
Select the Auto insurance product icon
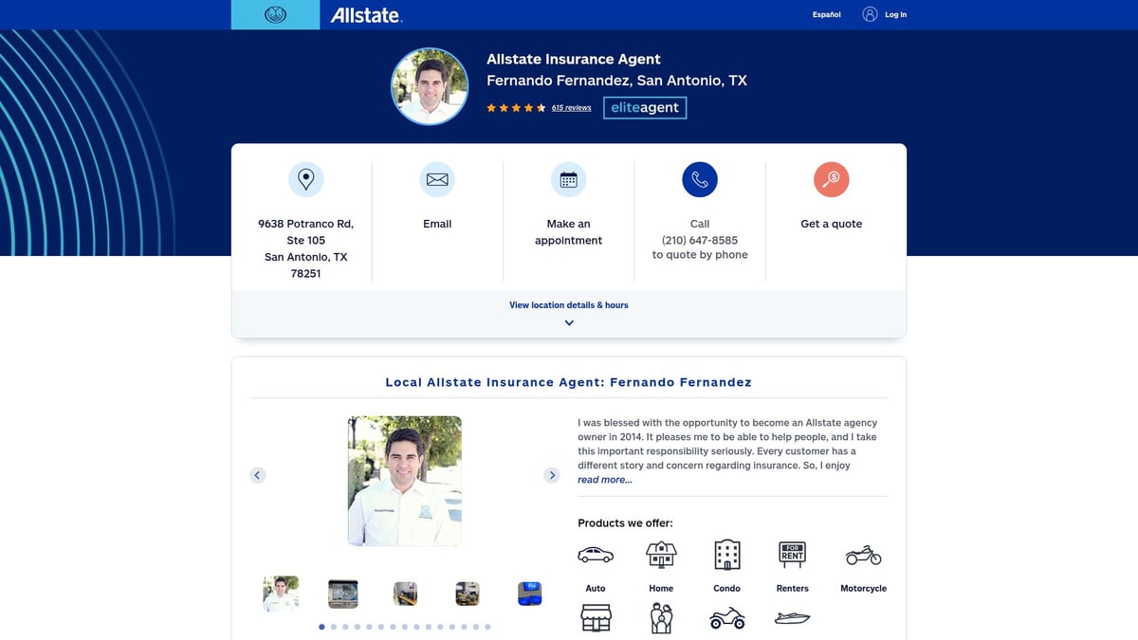point(595,554)
